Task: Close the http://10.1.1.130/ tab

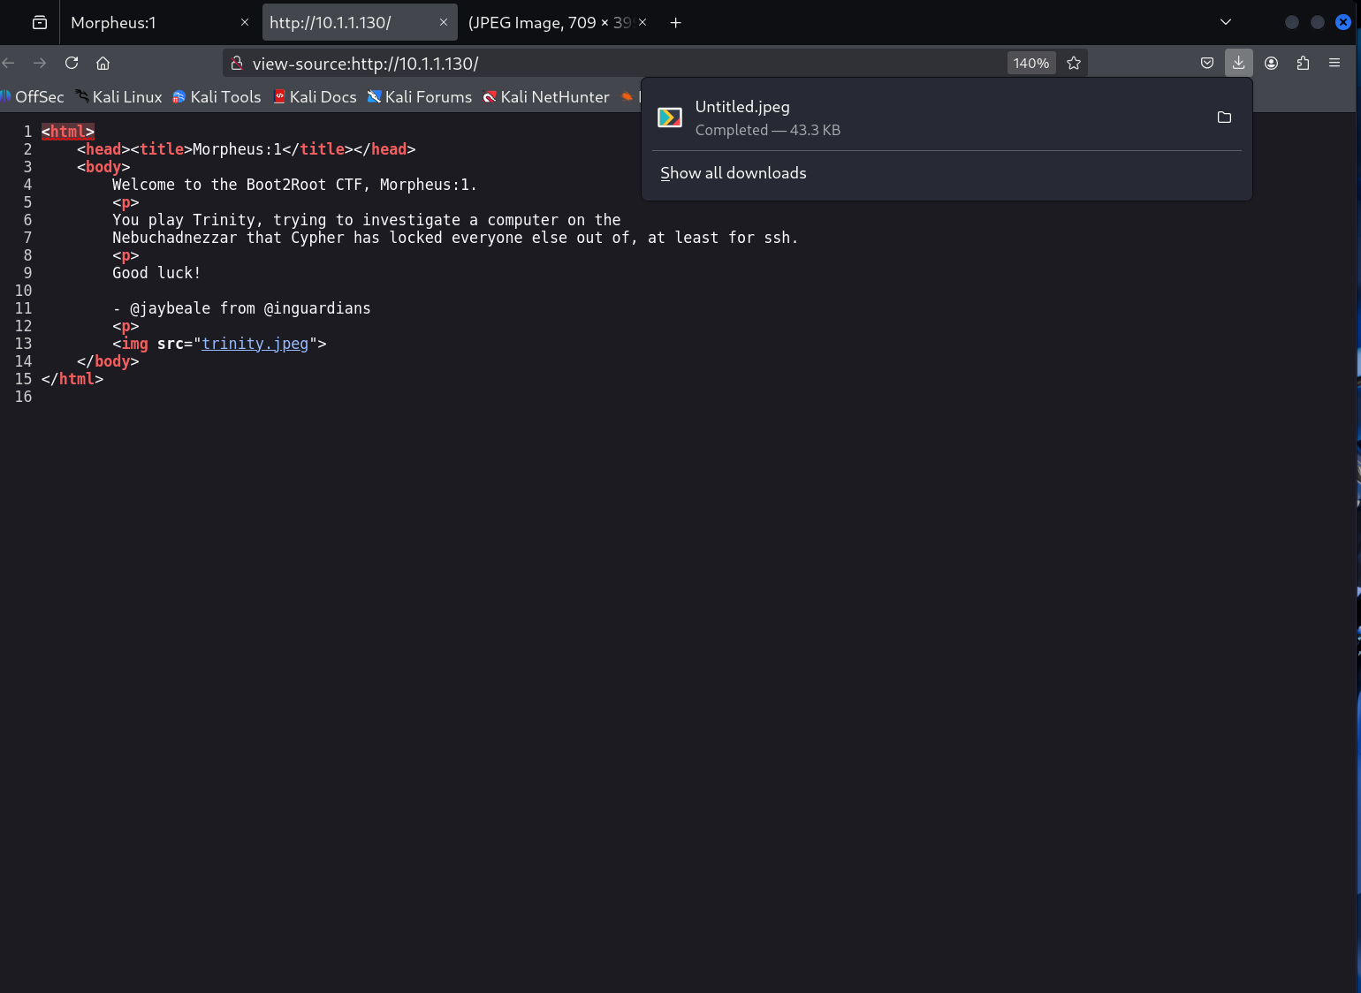Action: pyautogui.click(x=444, y=23)
